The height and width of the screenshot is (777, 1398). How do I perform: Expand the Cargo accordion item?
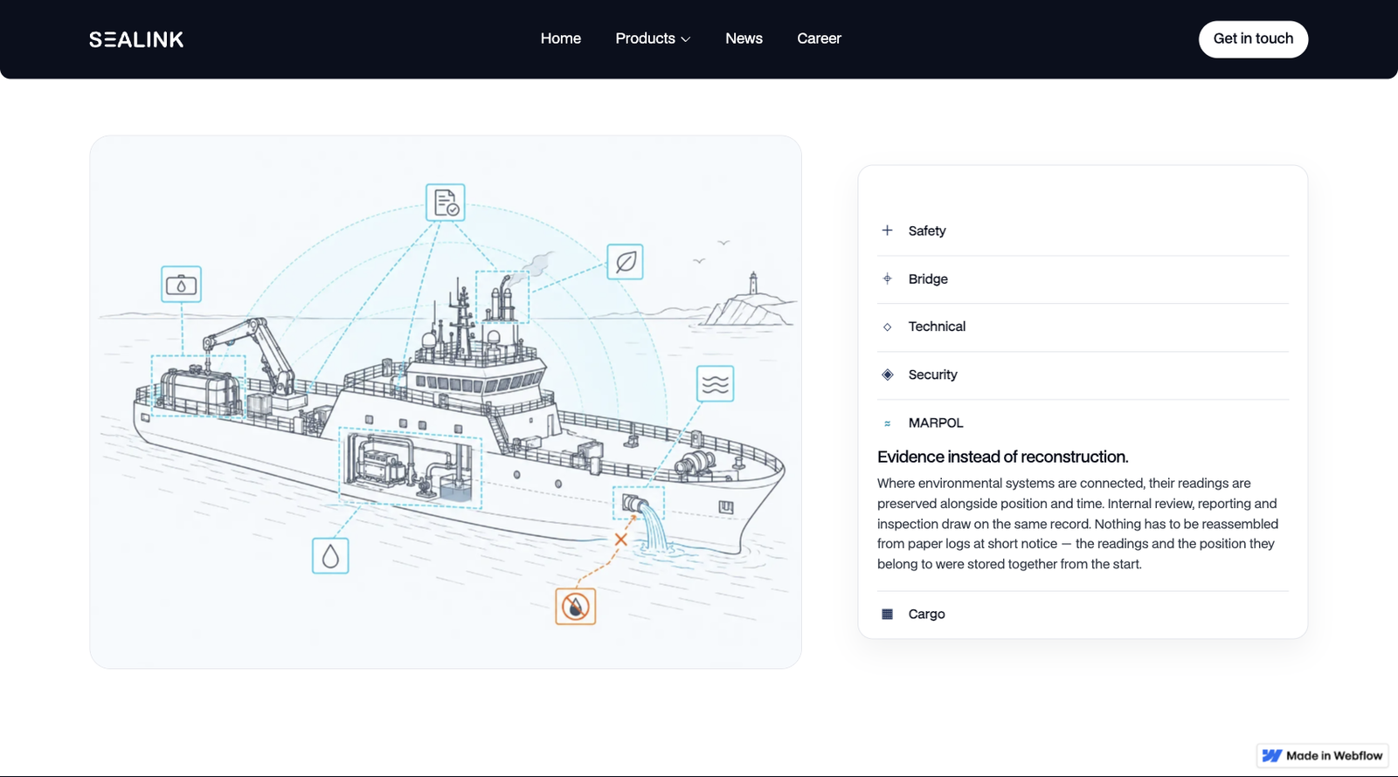click(1083, 614)
